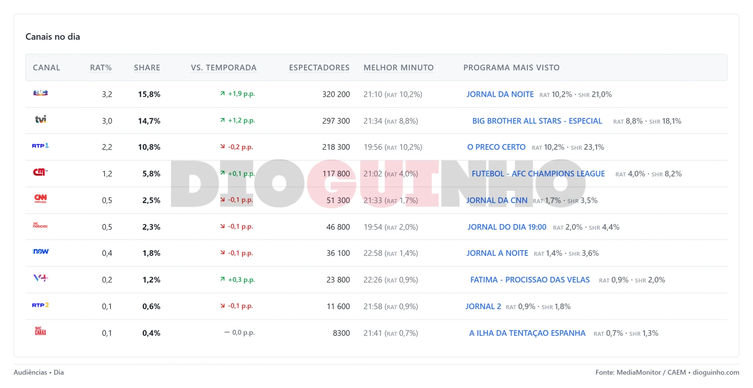
Task: Click the Audiências • Dia footer text
Action: click(x=39, y=372)
